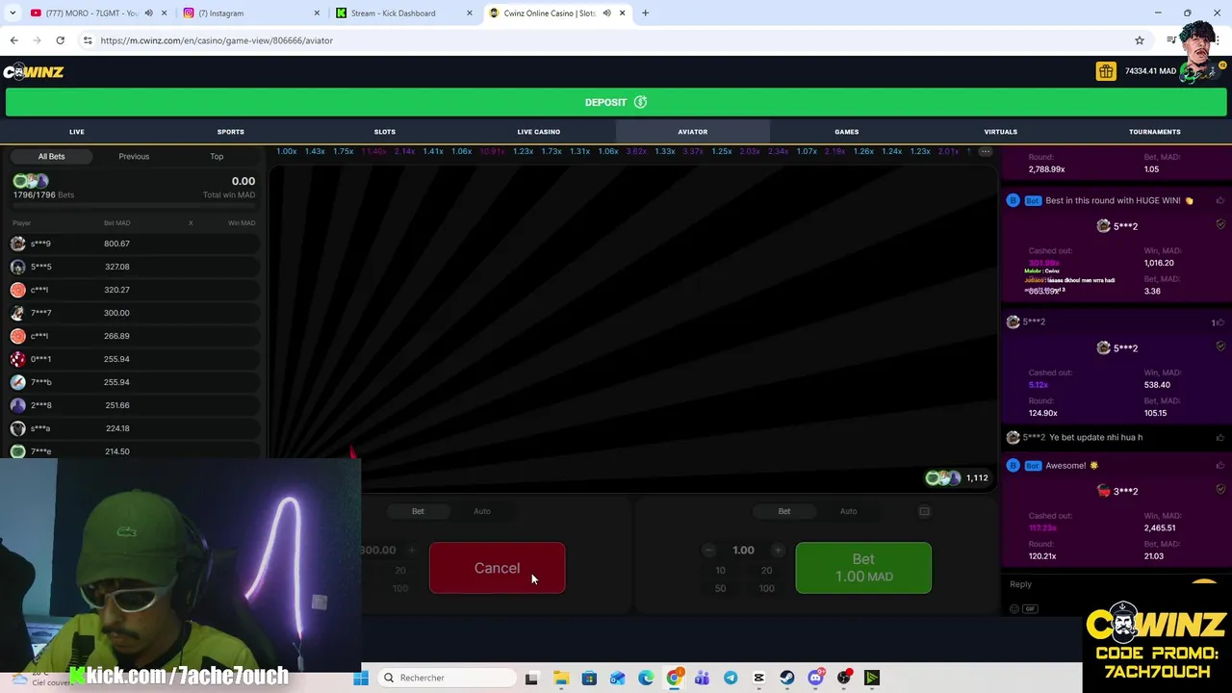Select Auto mode in left bet panel
Image resolution: width=1232 pixels, height=693 pixels.
tap(482, 511)
